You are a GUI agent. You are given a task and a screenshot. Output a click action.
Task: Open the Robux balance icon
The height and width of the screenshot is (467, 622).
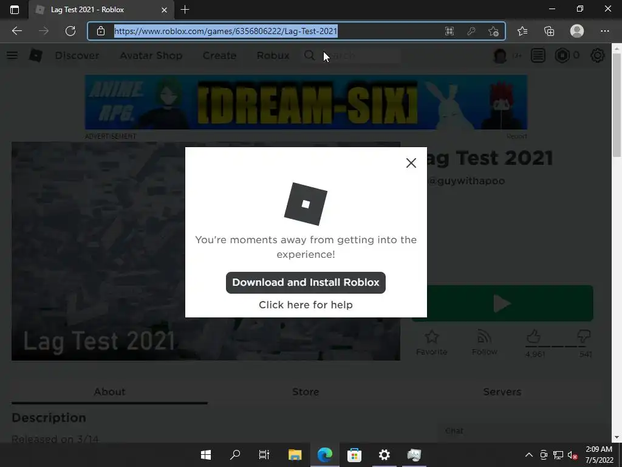562,55
